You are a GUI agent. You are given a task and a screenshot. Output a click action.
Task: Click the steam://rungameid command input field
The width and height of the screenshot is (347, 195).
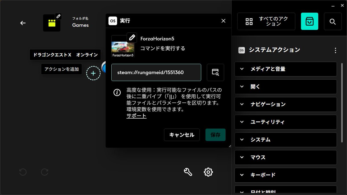click(x=156, y=72)
